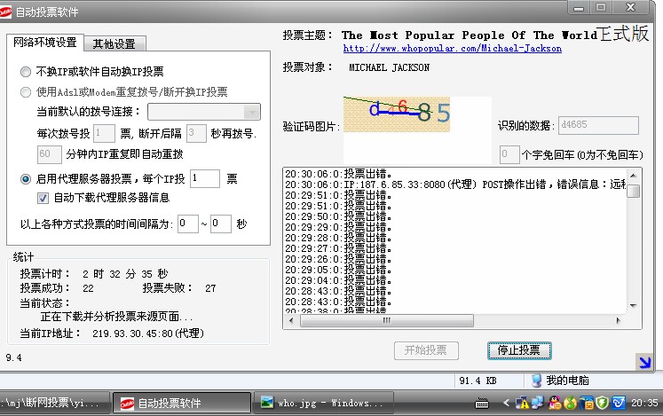Select 不换IP或软件自动换IP投票 radio option
Viewport: 663px width, 416px height.
26,72
